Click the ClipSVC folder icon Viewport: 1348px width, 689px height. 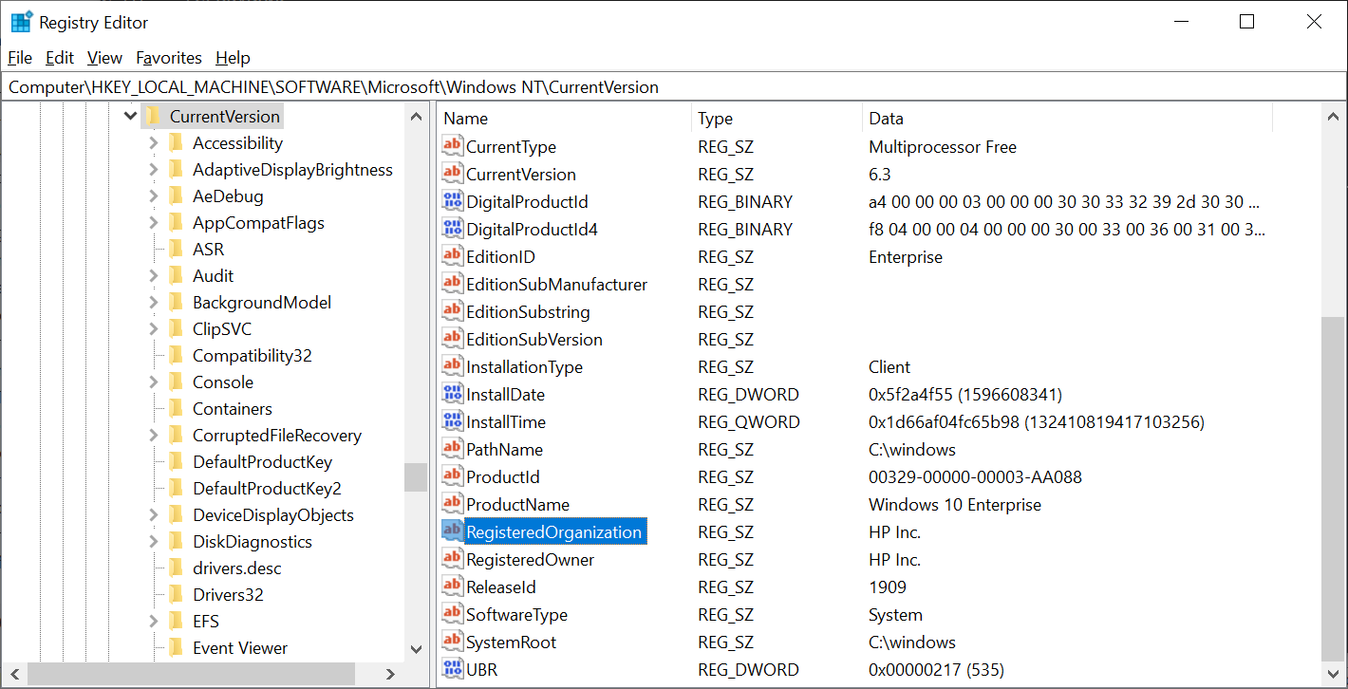[176, 328]
